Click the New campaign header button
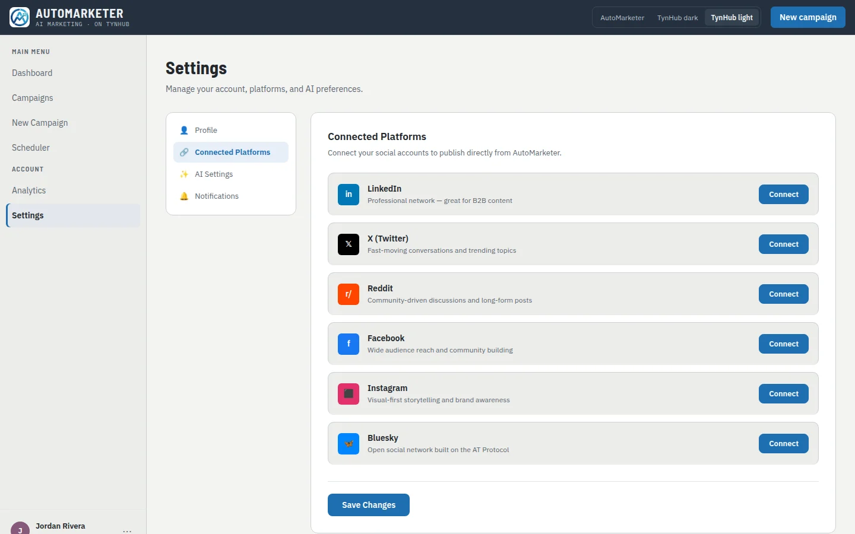Screen dimensions: 855x534 [808, 17]
